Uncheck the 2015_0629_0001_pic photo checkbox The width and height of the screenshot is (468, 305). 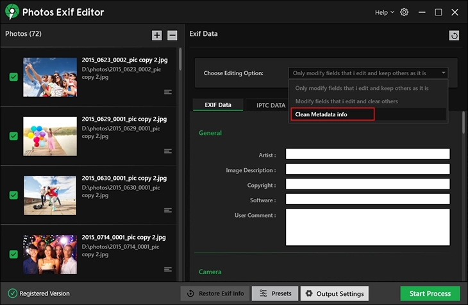point(13,136)
